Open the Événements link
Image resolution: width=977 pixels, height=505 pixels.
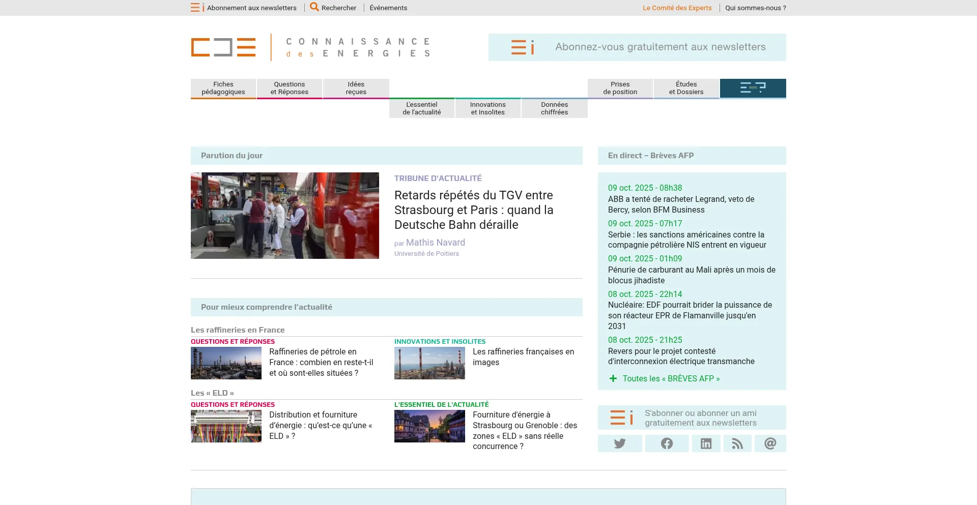pos(388,8)
